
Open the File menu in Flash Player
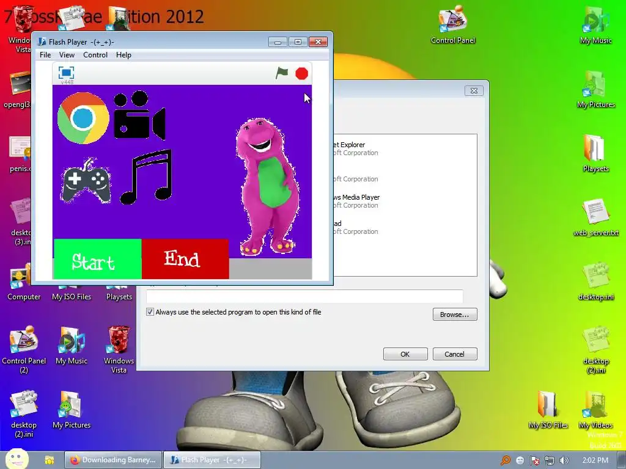pyautogui.click(x=45, y=55)
